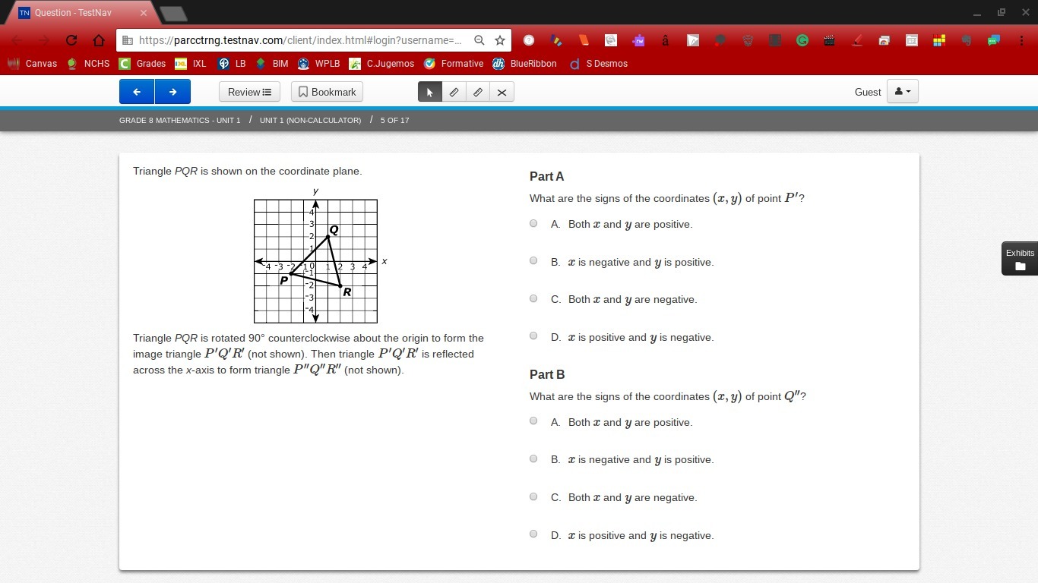This screenshot has height=583, width=1038.
Task: Open the question mark extension icon
Action: (529, 40)
